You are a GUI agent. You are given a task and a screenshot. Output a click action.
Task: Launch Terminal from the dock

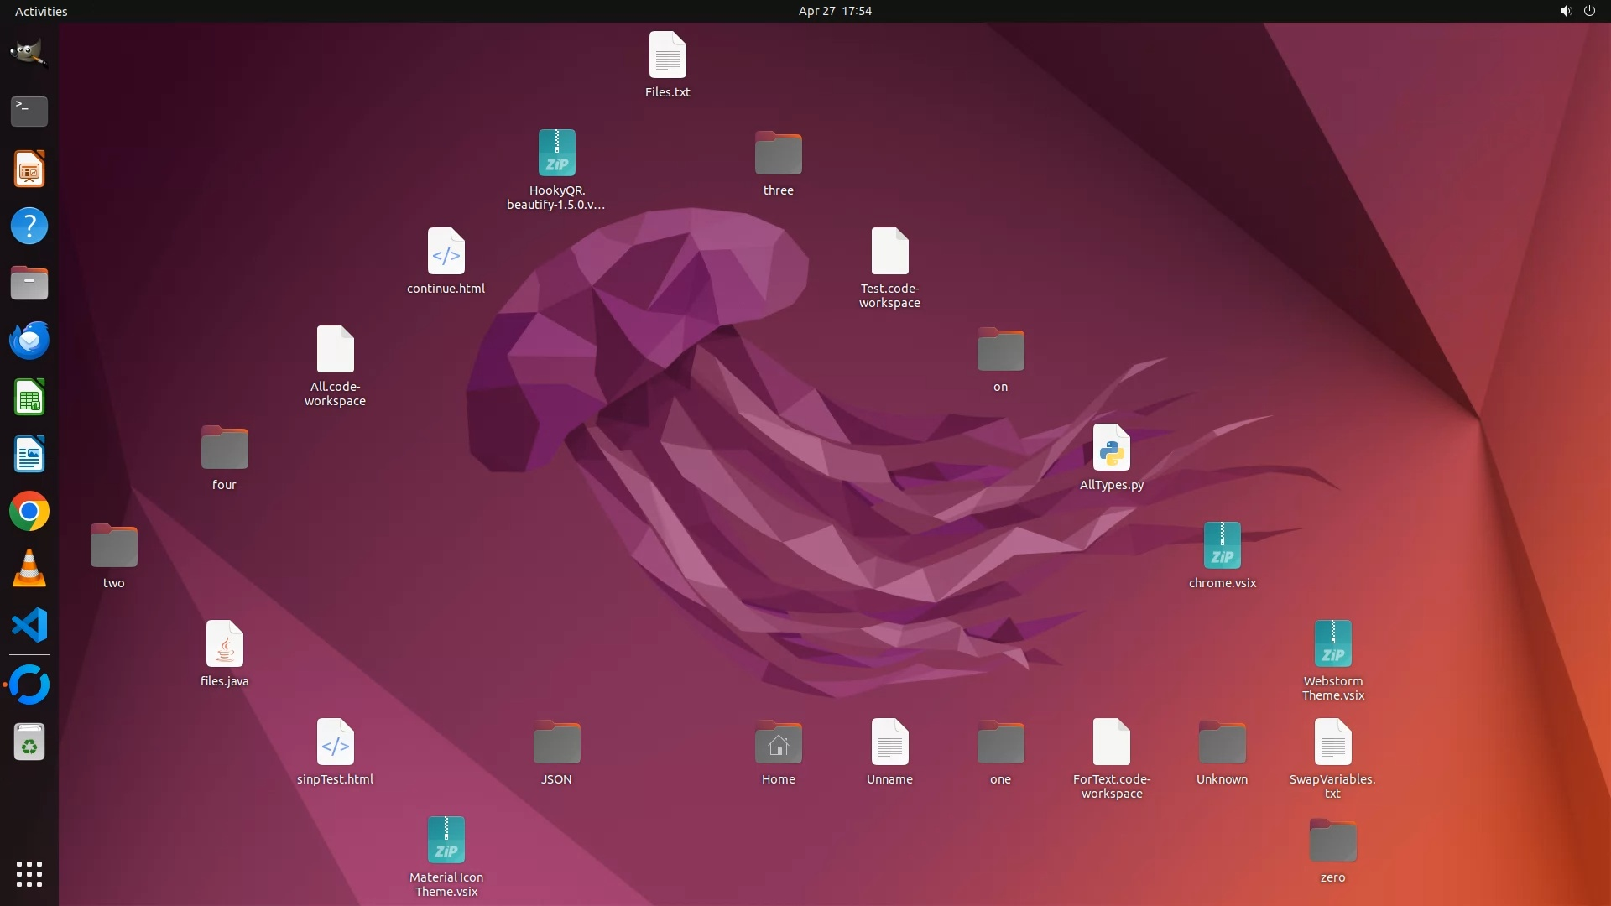click(29, 111)
